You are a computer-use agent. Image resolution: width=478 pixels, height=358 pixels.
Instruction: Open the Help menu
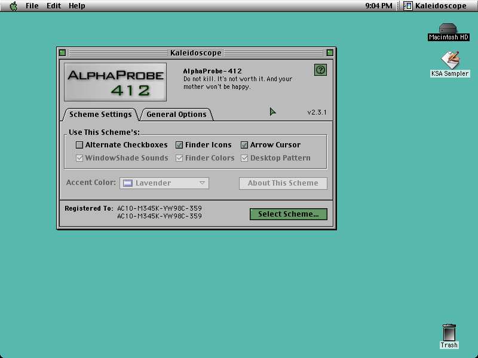[x=77, y=6]
